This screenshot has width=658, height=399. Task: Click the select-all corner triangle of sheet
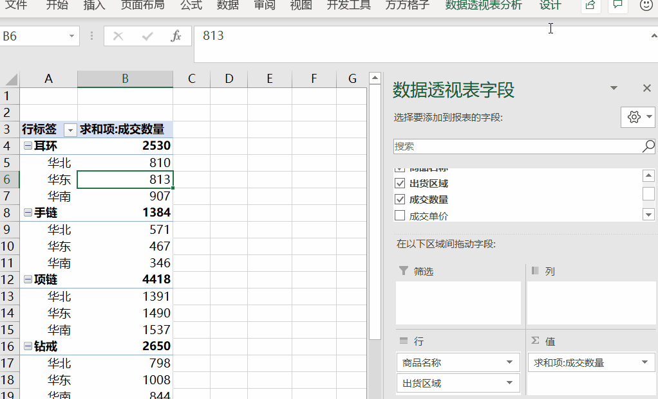10,79
